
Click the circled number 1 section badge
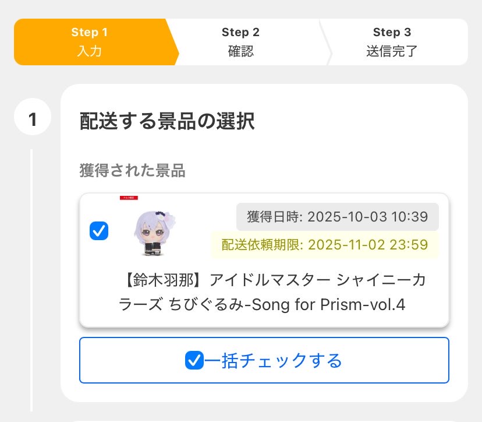[33, 119]
